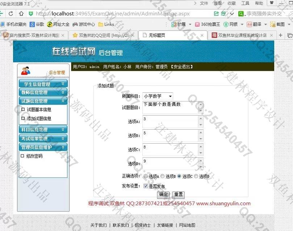This screenshot has width=293, height=231.
Task: Select 选项A as the correct answer
Action: pyautogui.click(x=145, y=176)
